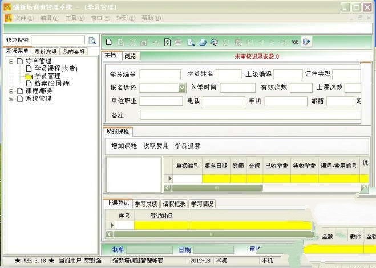
Task: Open the 帮助 menu
Action: (x=151, y=18)
